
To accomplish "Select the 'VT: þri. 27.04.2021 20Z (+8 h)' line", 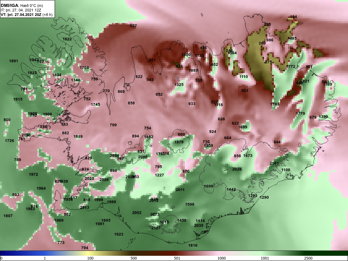I will (x=27, y=15).
